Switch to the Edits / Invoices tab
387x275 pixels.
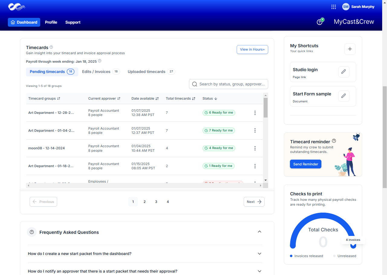(x=101, y=72)
